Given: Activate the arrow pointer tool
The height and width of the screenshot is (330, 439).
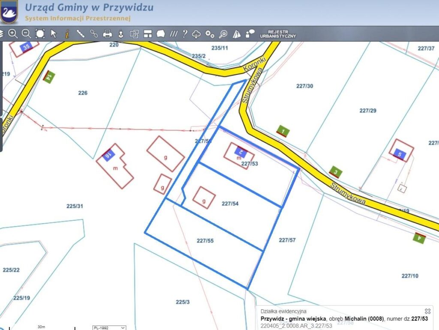Looking at the screenshot, I should 54,34.
